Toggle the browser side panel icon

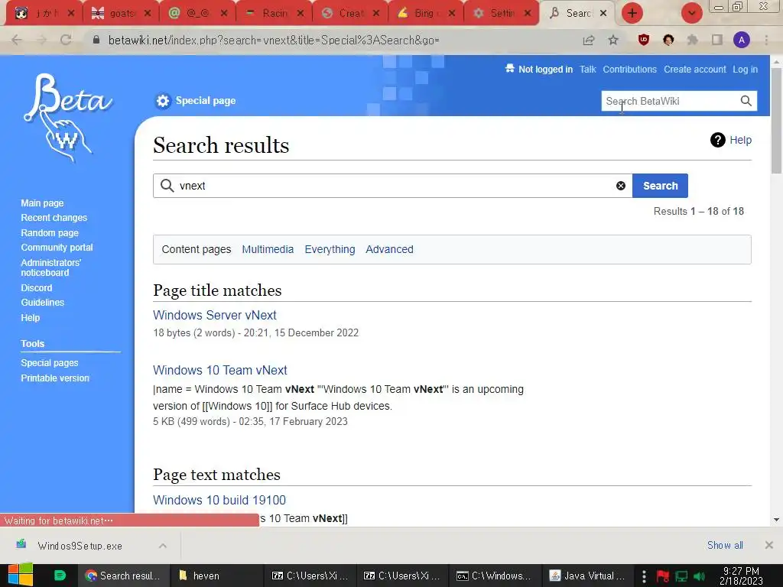coord(717,40)
